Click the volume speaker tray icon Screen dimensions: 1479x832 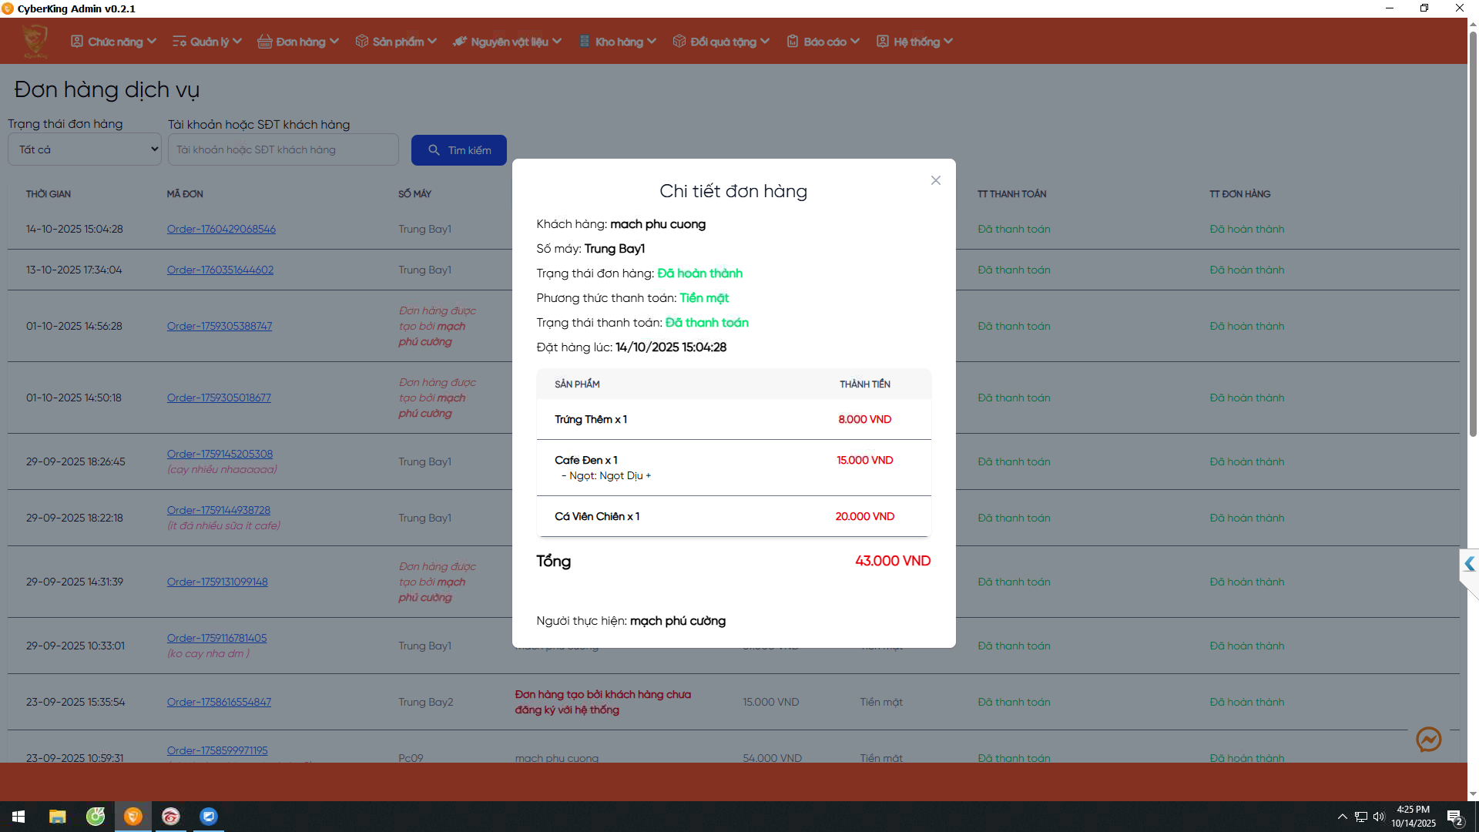pyautogui.click(x=1378, y=817)
